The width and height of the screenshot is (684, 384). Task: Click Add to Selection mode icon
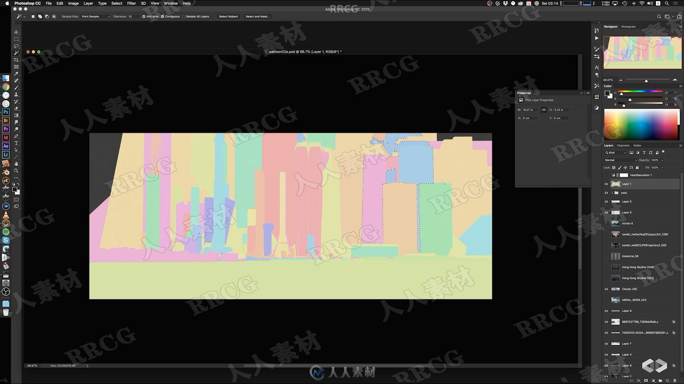click(x=40, y=16)
